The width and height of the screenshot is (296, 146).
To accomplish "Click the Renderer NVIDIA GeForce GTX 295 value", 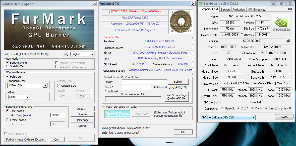I will [x=160, y=41].
